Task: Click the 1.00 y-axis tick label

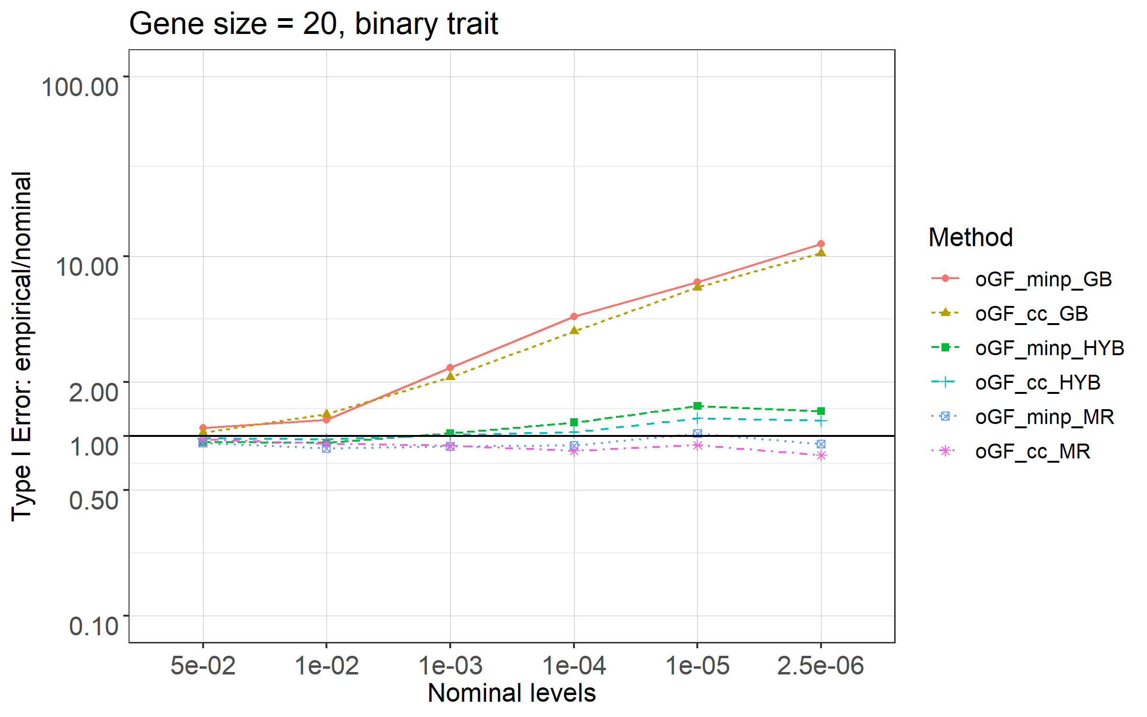Action: point(94,446)
